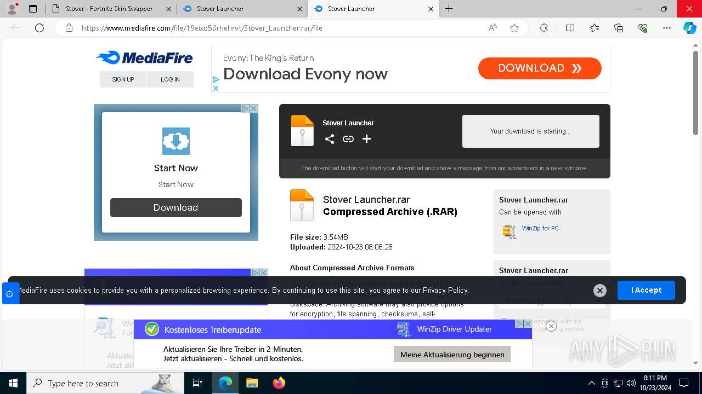Click Meine Aktualisierung beginnen button
The image size is (702, 394).
[x=452, y=355]
